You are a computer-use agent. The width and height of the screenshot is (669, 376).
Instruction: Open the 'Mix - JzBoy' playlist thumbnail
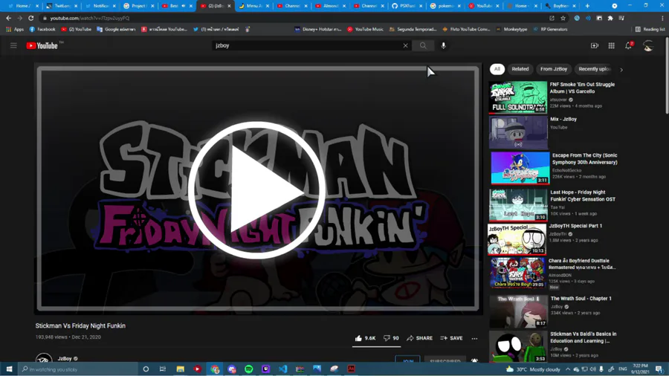[x=518, y=132]
